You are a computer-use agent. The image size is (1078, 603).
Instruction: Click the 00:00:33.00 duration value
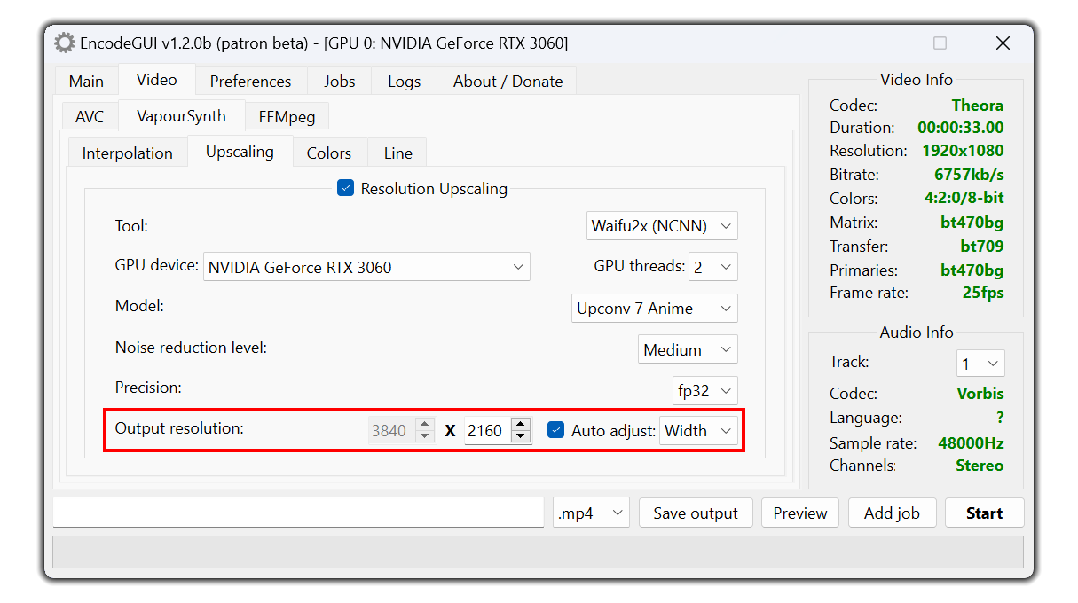[961, 128]
